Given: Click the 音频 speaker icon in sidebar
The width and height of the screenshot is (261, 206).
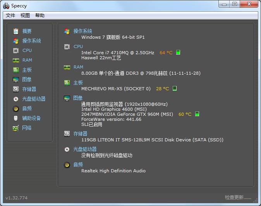Looking at the screenshot, I should point(16,109).
